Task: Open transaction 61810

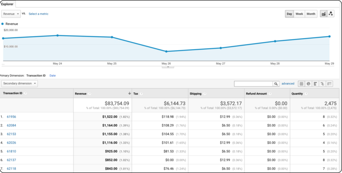Action: coord(11,151)
